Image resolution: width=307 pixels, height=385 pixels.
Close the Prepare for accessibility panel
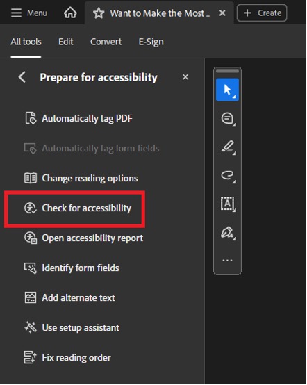[x=185, y=77]
